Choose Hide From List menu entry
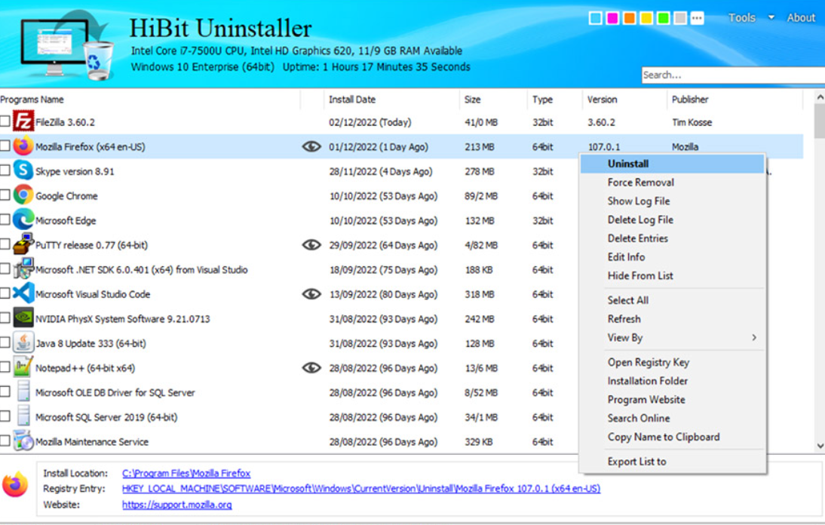825x525 pixels. [673, 275]
